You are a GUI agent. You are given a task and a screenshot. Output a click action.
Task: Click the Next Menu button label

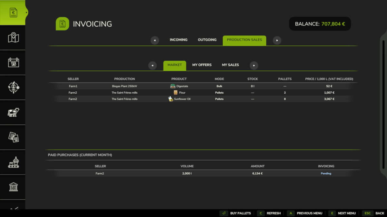pos(347,213)
